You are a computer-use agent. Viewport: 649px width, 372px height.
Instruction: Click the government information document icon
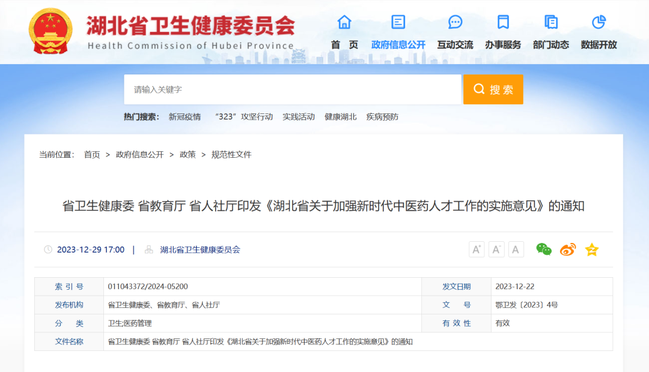tap(398, 22)
